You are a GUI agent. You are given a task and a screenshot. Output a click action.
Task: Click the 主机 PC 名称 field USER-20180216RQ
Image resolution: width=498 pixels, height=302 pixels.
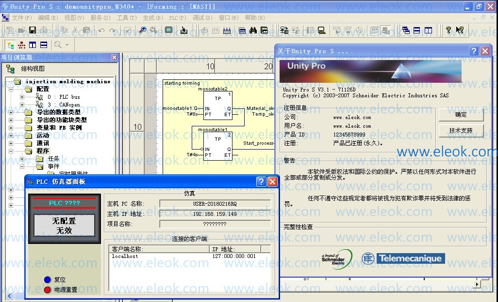pos(215,204)
